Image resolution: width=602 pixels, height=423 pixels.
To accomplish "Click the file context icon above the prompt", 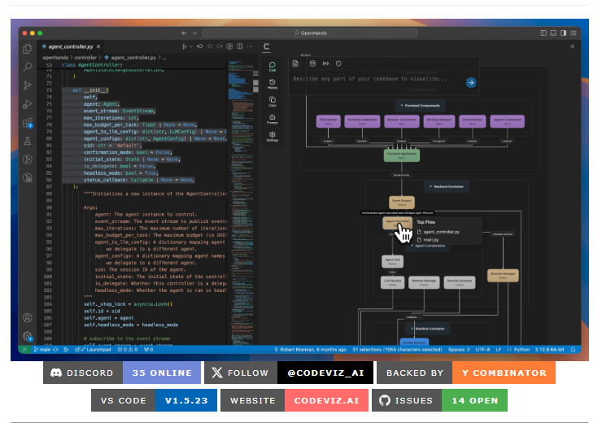I will (295, 63).
